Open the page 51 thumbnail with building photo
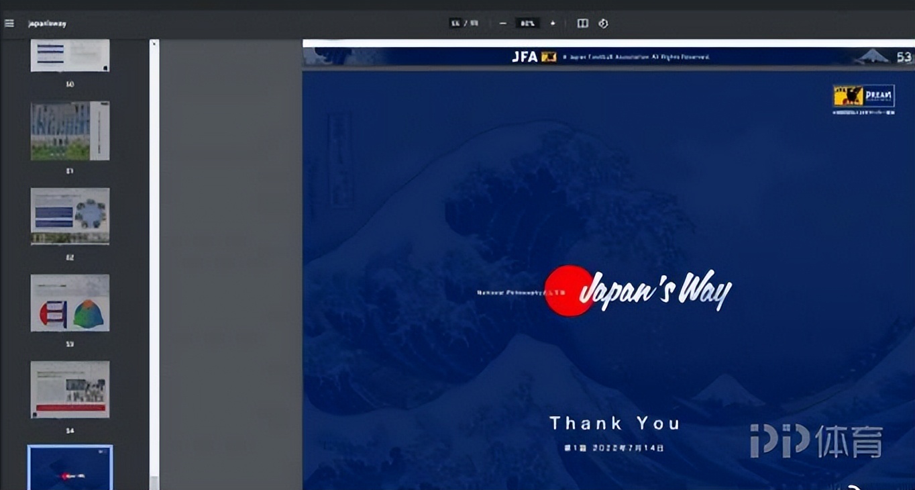This screenshot has height=490, width=915. (70, 131)
